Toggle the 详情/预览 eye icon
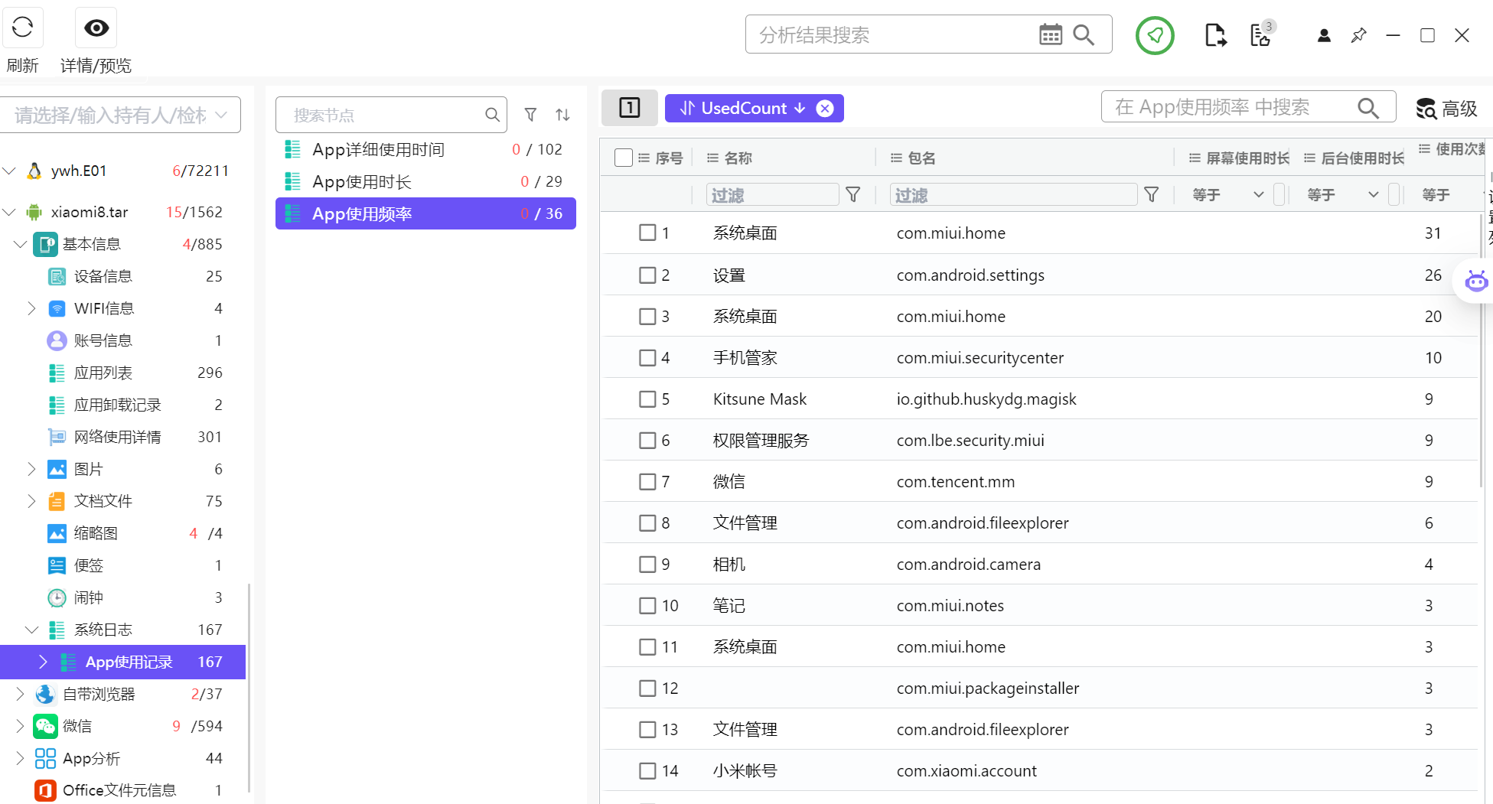This screenshot has width=1493, height=804. [x=96, y=28]
